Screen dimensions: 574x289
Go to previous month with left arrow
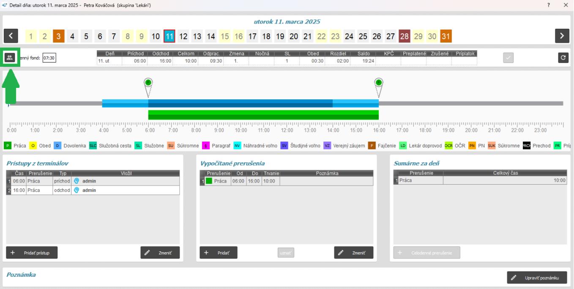coord(11,36)
